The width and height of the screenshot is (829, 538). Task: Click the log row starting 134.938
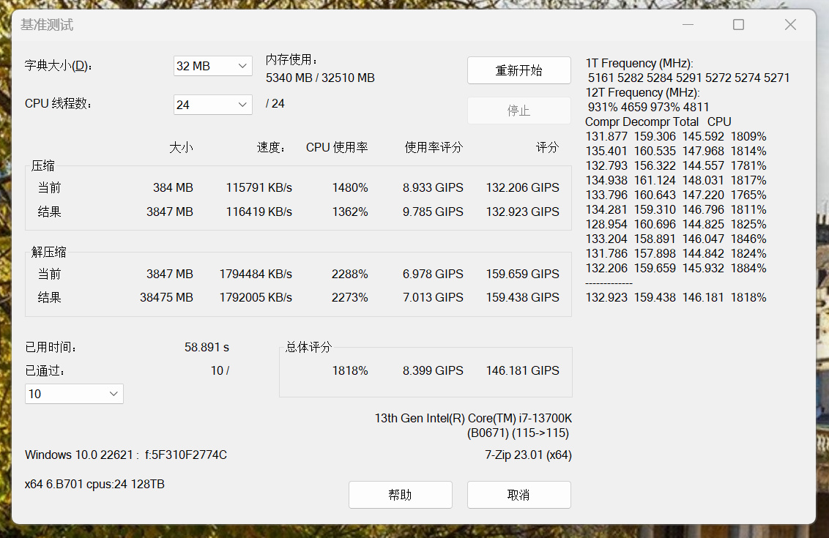click(676, 181)
